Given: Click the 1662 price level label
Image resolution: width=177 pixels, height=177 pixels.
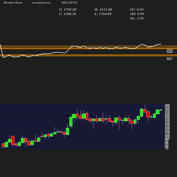Looking at the screenshot, I should (x=170, y=50).
